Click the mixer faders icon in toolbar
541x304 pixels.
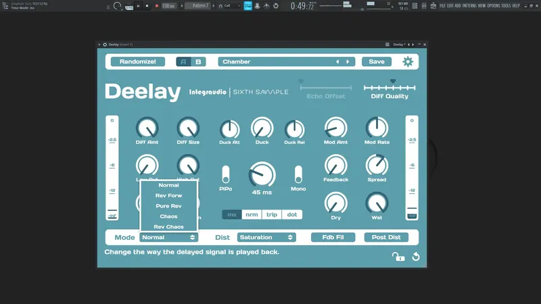tap(424, 6)
